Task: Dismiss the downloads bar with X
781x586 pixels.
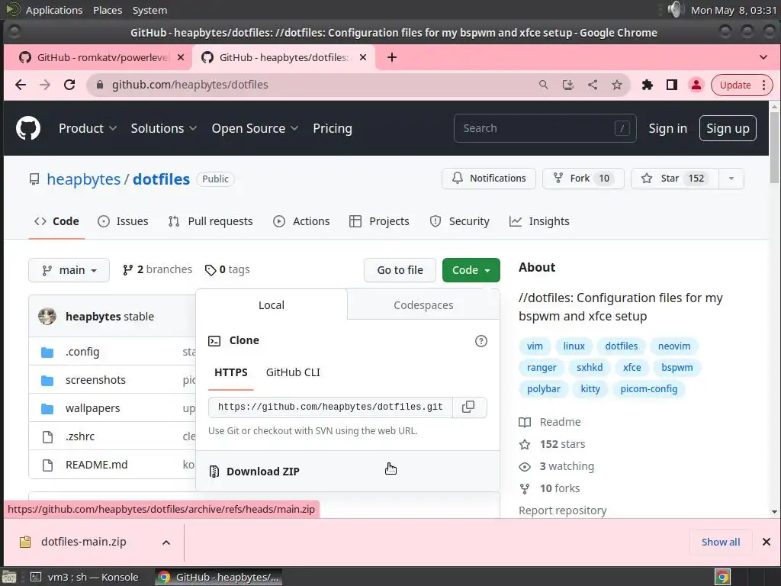Action: [766, 542]
